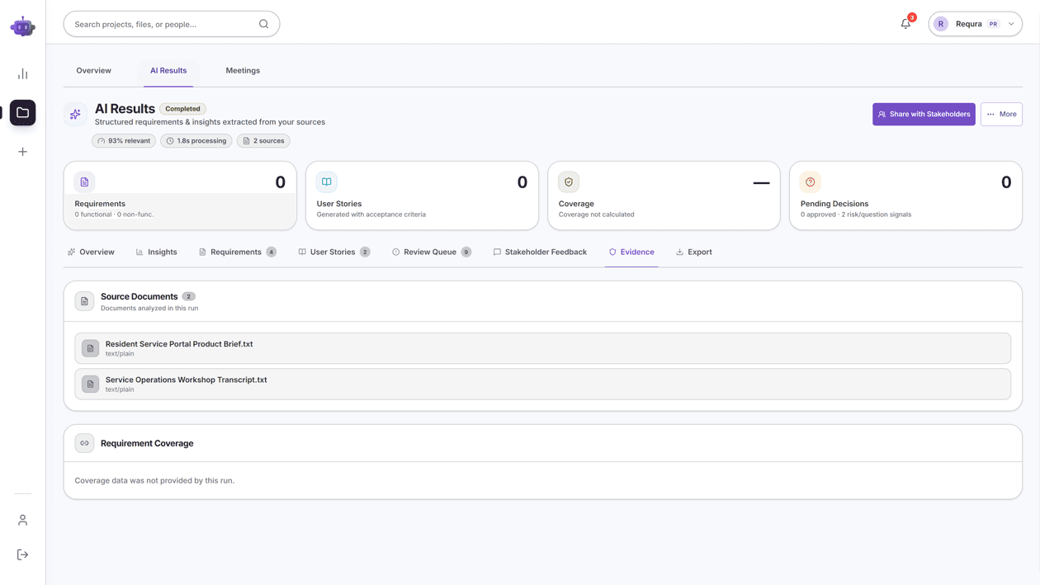Click the Workshop Transcript file icon

tap(91, 384)
